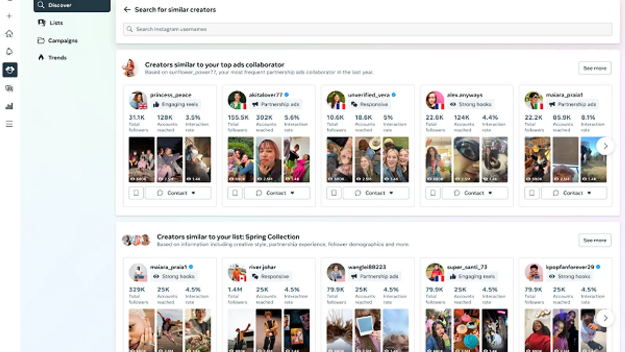
Task: Click akitalover77 profile avatar
Action: click(x=237, y=100)
